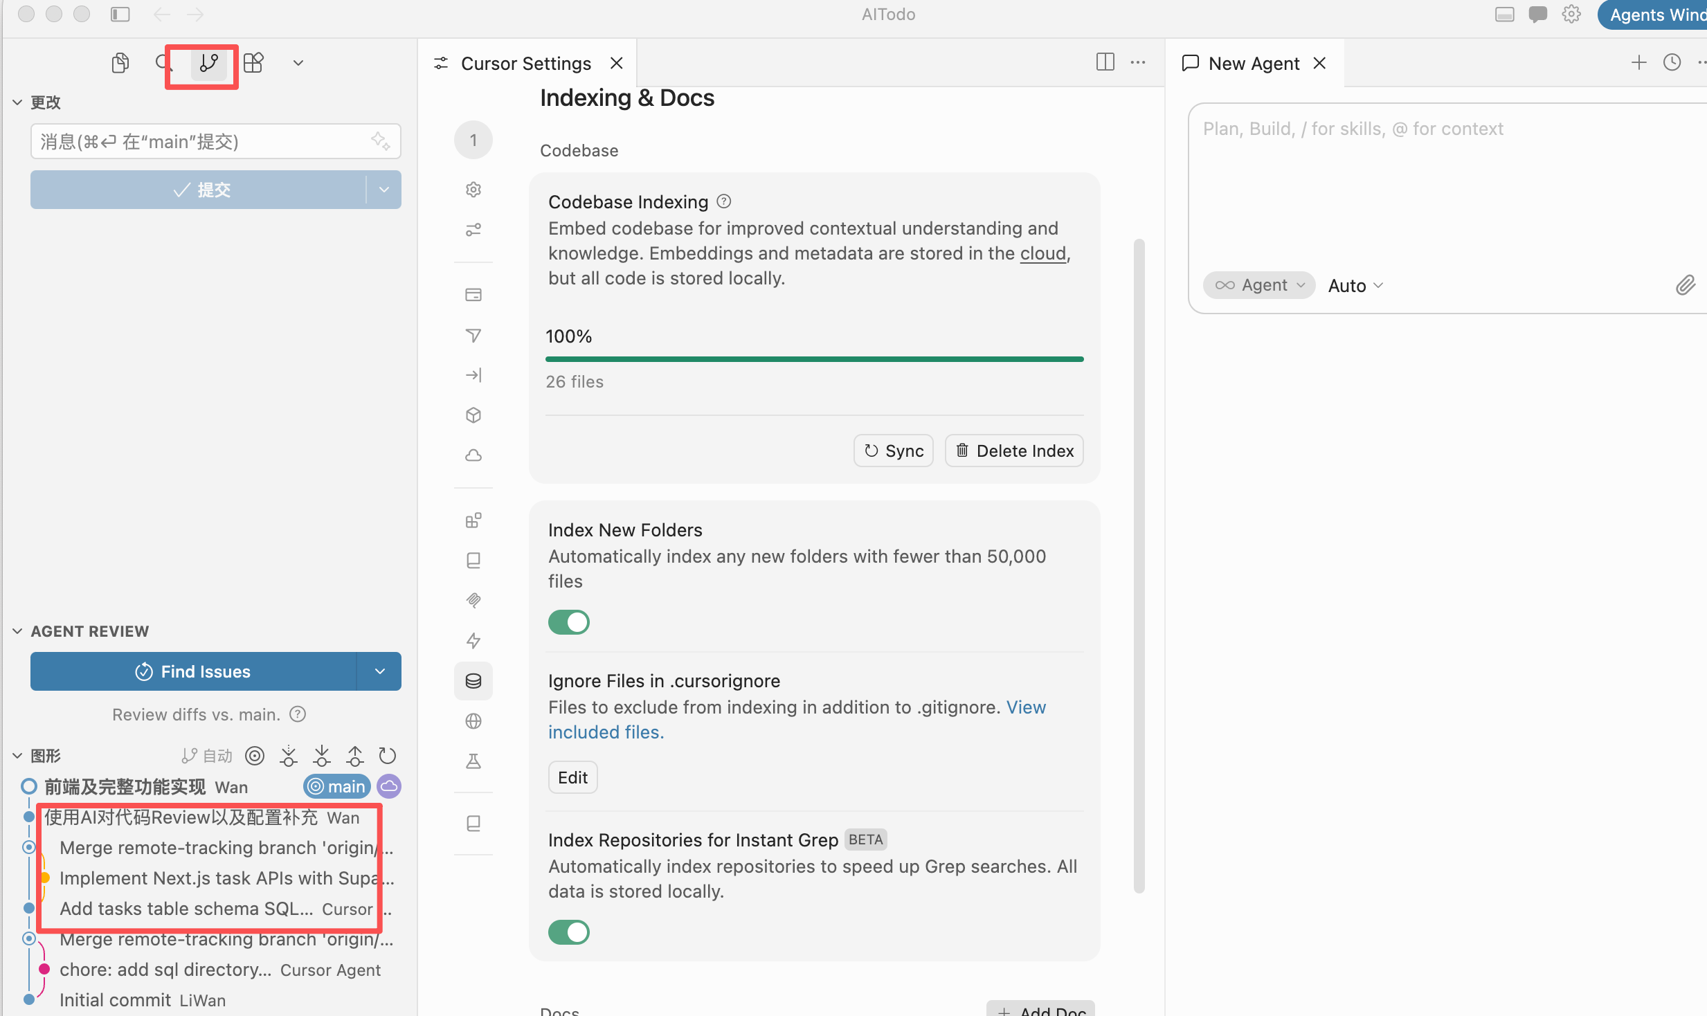The width and height of the screenshot is (1707, 1016).
Task: Click Edit for .cursorignore files
Action: pos(572,777)
